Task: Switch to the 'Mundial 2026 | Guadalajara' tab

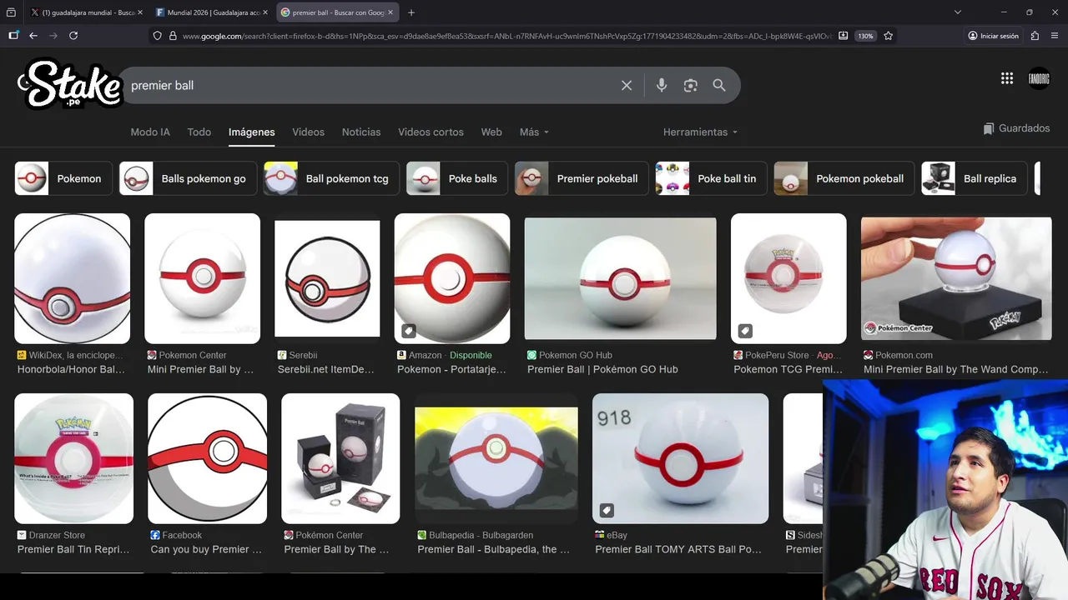Action: [x=212, y=12]
